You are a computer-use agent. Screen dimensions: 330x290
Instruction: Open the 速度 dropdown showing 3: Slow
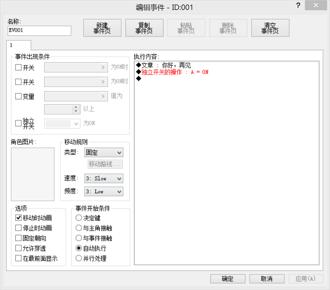104,179
